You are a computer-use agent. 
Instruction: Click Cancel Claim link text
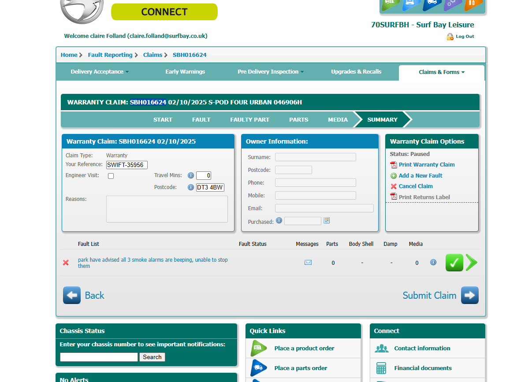pos(416,186)
